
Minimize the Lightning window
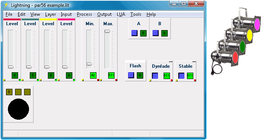(x=174, y=3)
